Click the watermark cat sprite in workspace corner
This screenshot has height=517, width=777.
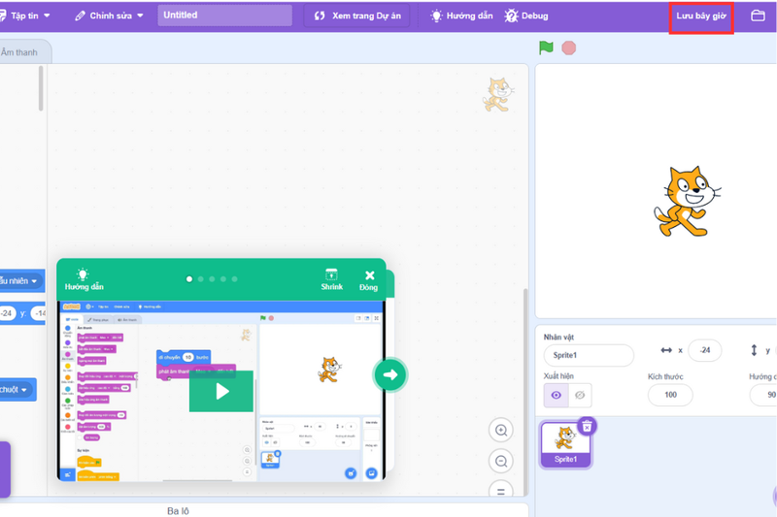tap(498, 94)
